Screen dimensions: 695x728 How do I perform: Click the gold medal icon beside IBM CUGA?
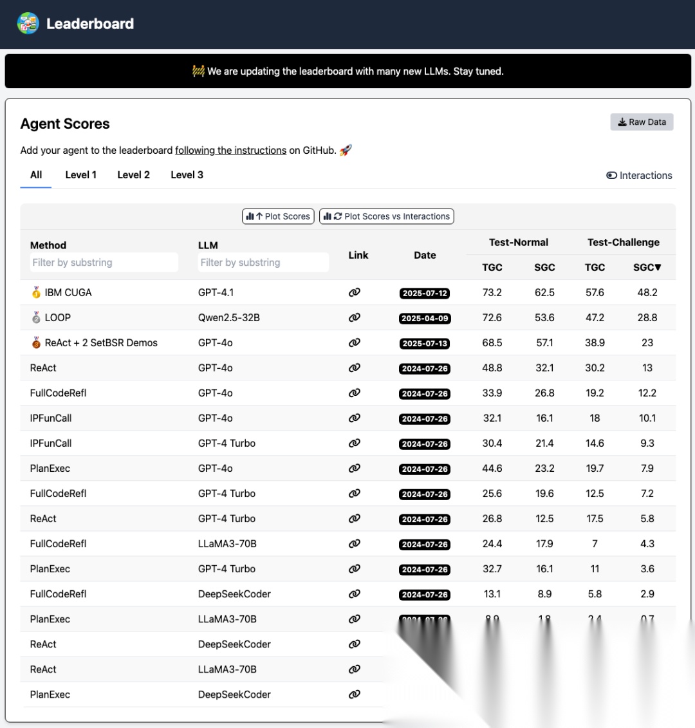click(36, 292)
